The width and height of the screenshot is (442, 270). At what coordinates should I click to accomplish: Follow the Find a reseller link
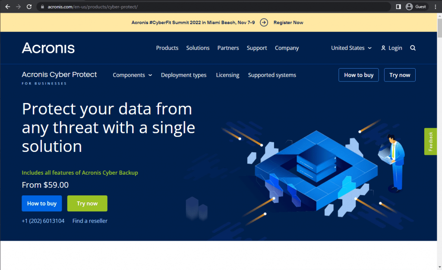[90, 221]
